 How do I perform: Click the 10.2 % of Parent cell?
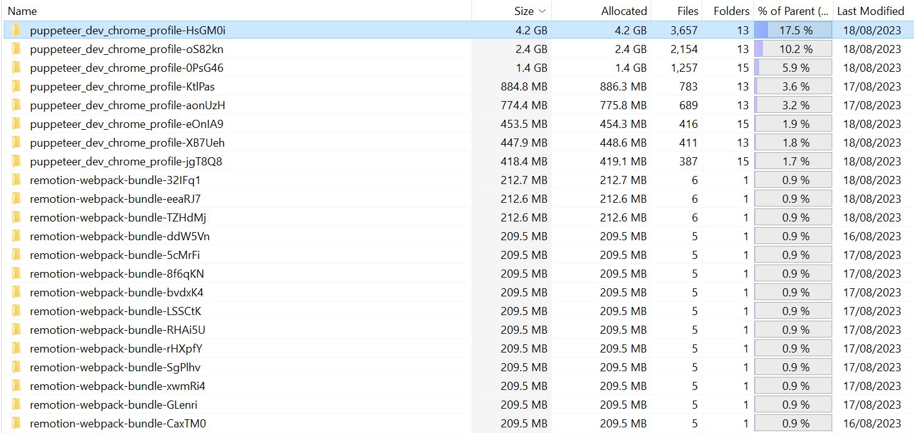(x=793, y=49)
